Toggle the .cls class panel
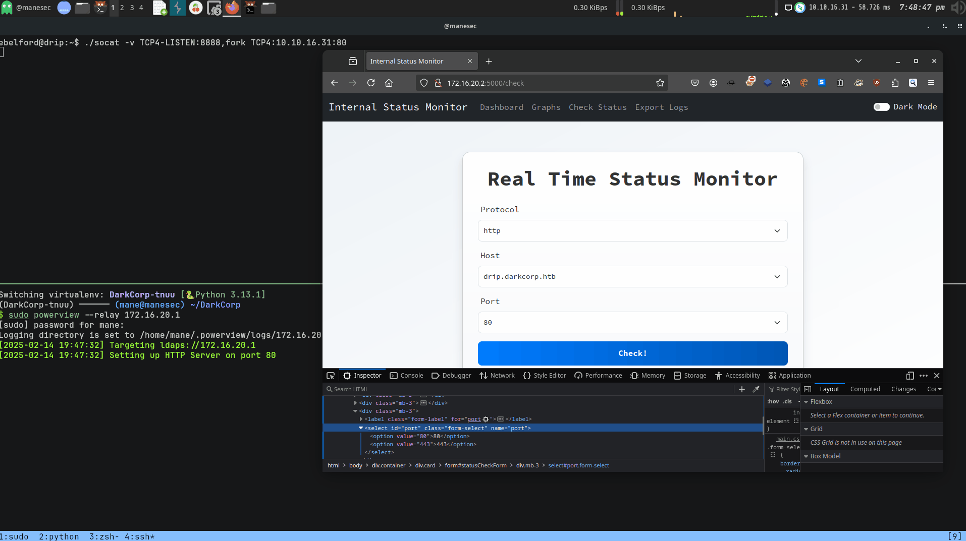The height and width of the screenshot is (541, 966). [x=787, y=402]
